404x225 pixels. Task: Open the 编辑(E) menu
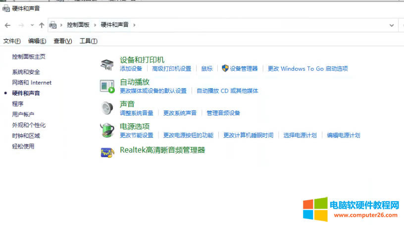pos(37,41)
